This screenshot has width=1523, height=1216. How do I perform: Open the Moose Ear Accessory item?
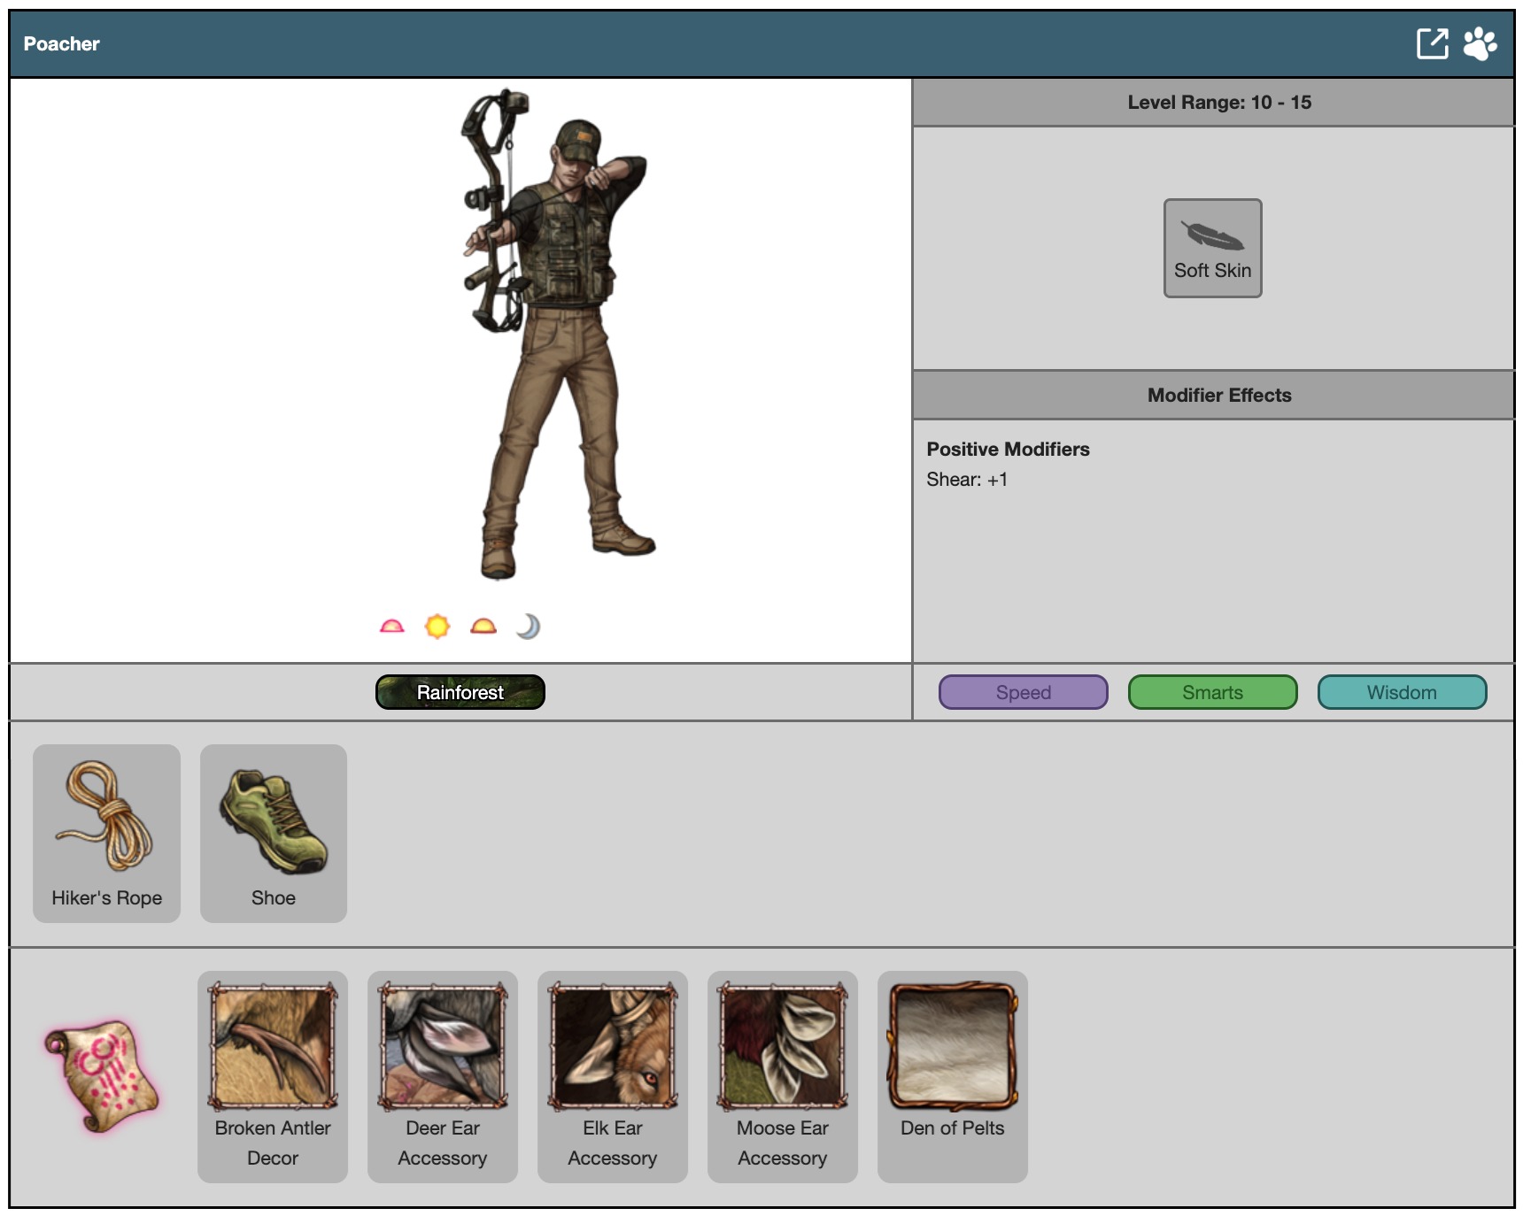click(783, 1076)
